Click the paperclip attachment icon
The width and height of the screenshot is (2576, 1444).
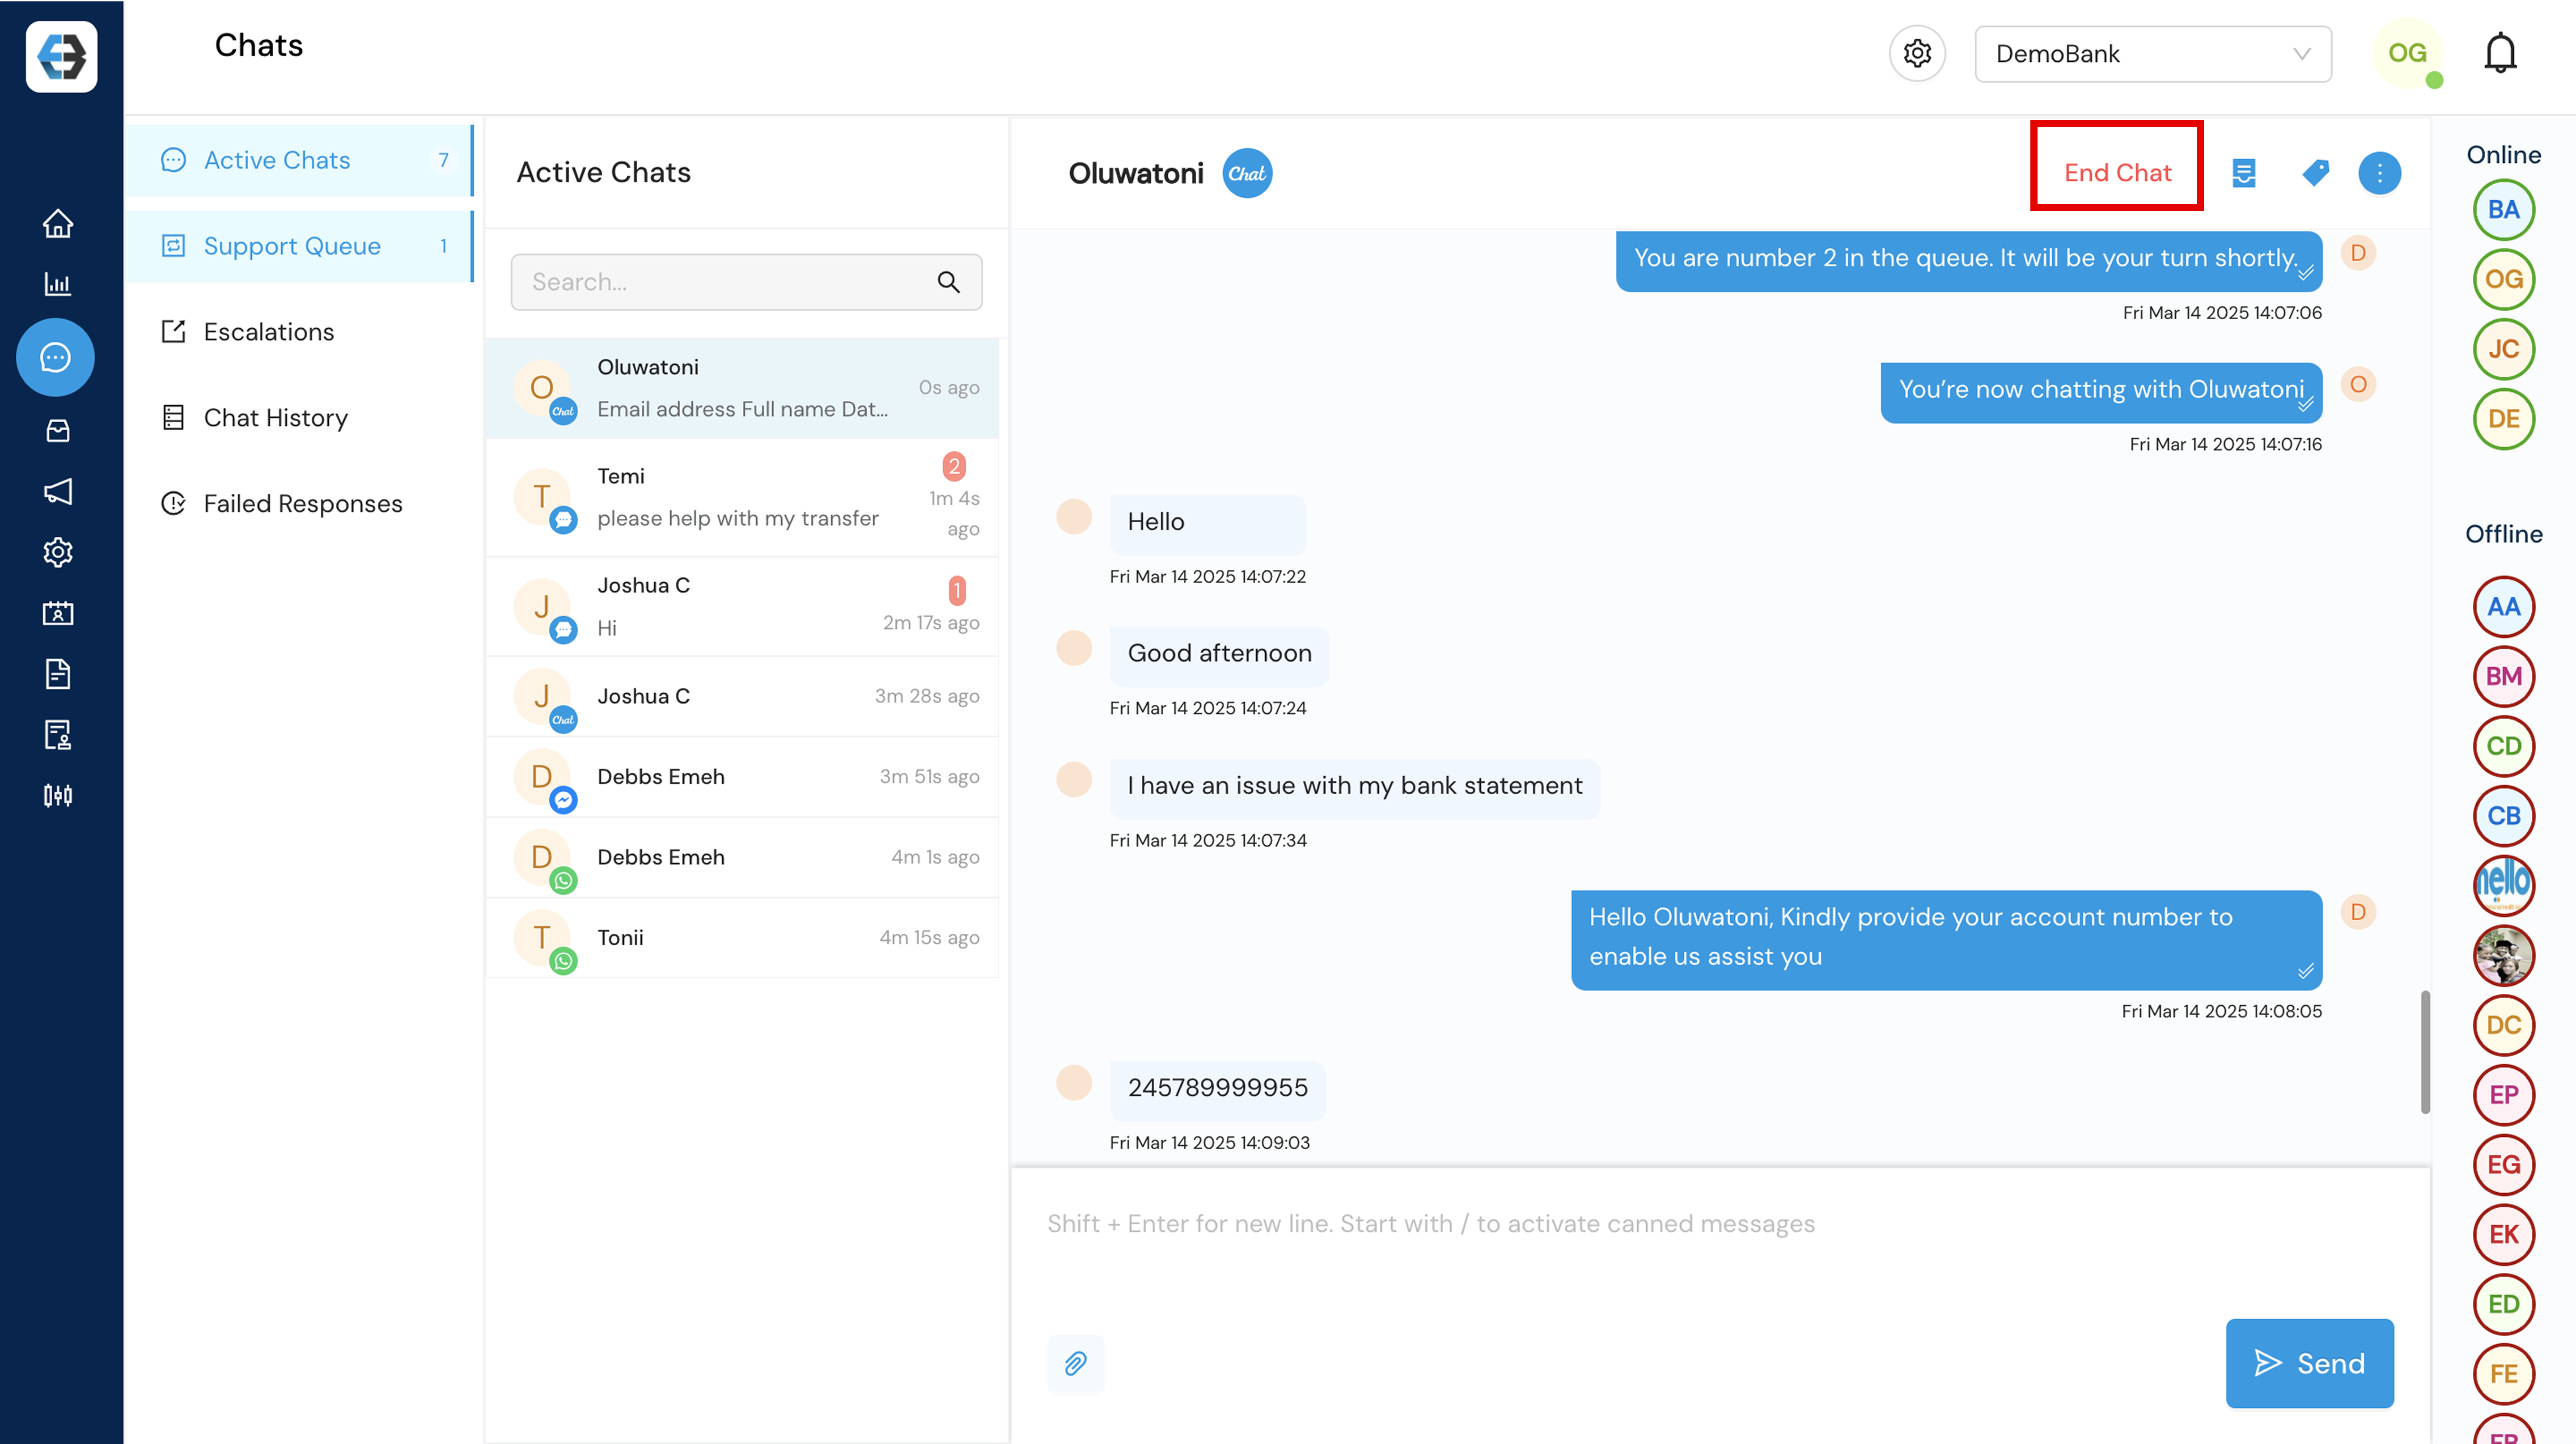(x=1075, y=1363)
